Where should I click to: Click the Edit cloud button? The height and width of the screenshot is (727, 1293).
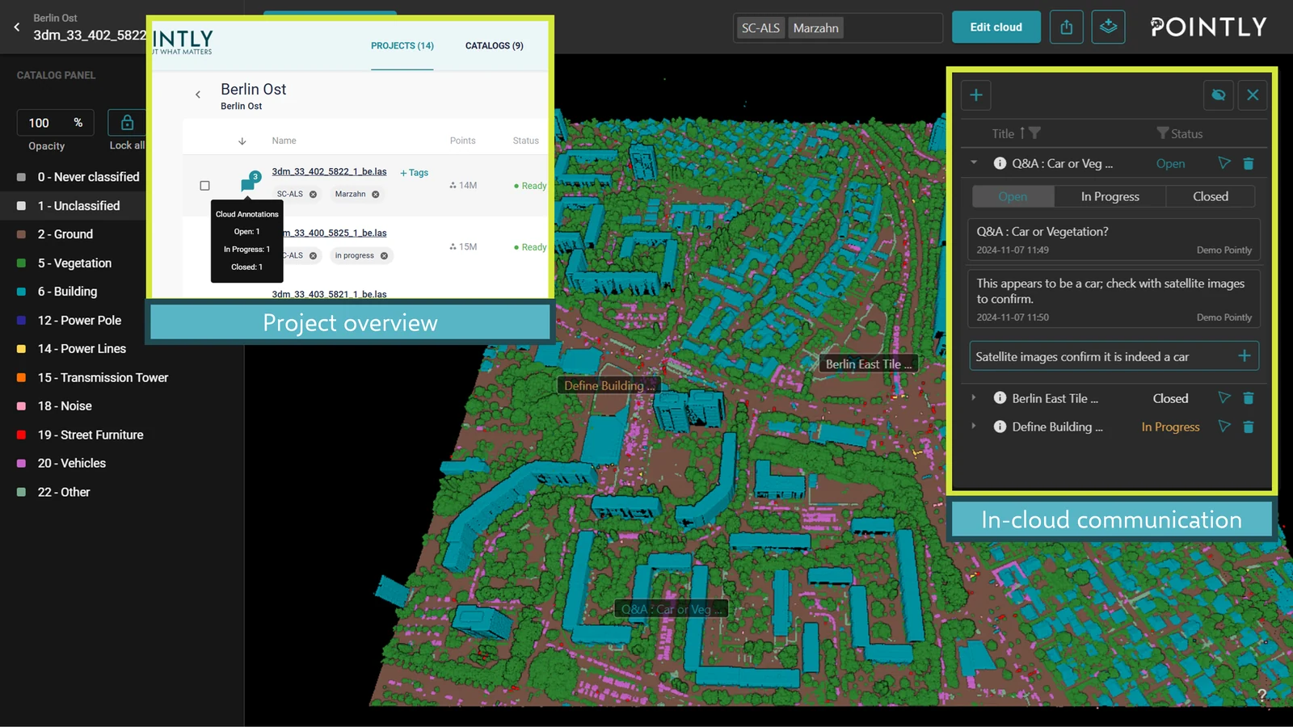pos(996,27)
